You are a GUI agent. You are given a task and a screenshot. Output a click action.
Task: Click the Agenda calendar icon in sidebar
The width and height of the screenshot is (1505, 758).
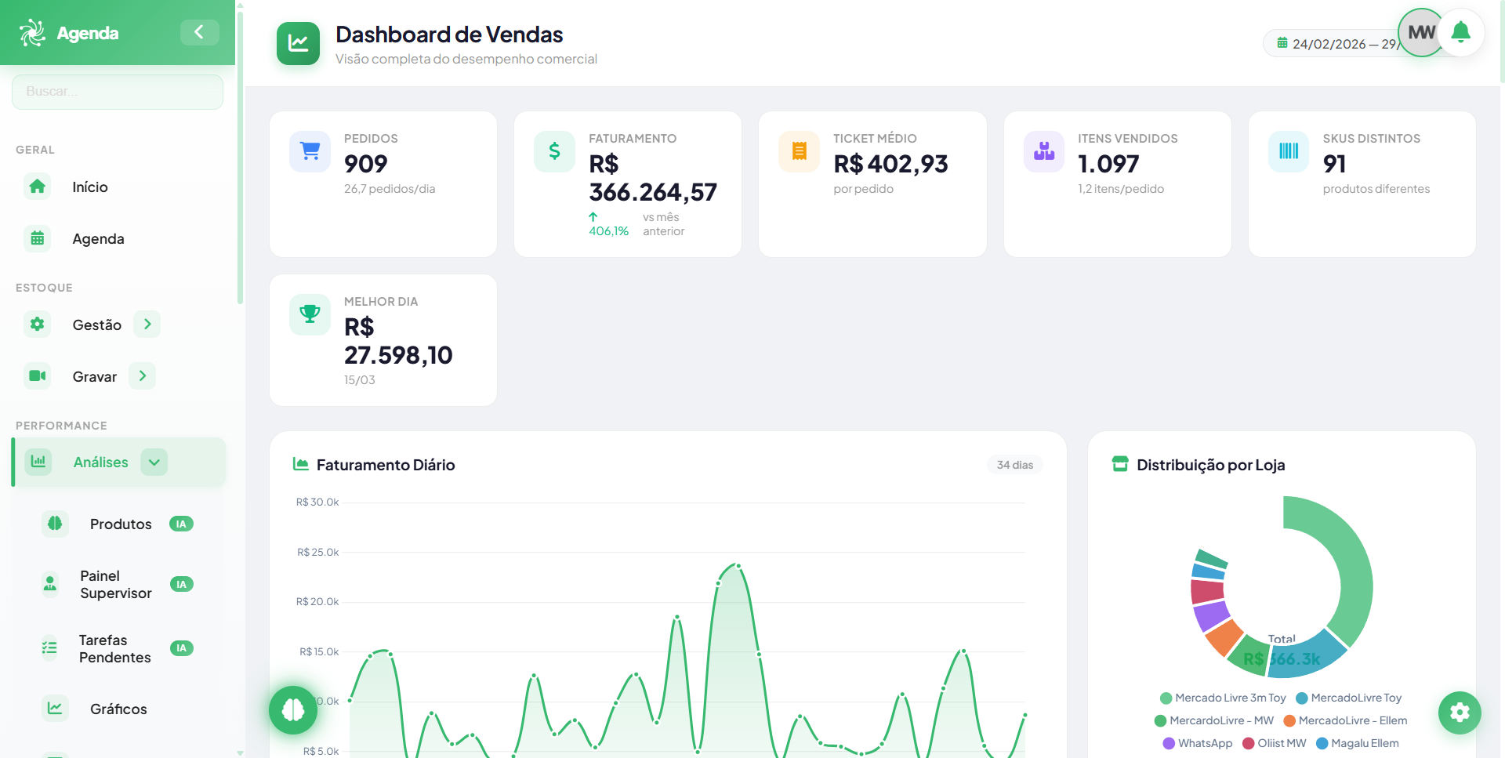pyautogui.click(x=37, y=238)
